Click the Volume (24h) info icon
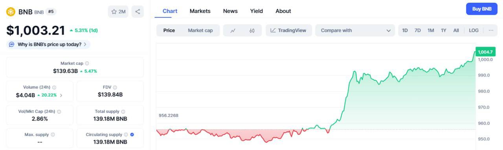Image resolution: width=503 pixels, height=150 pixels. (x=54, y=88)
